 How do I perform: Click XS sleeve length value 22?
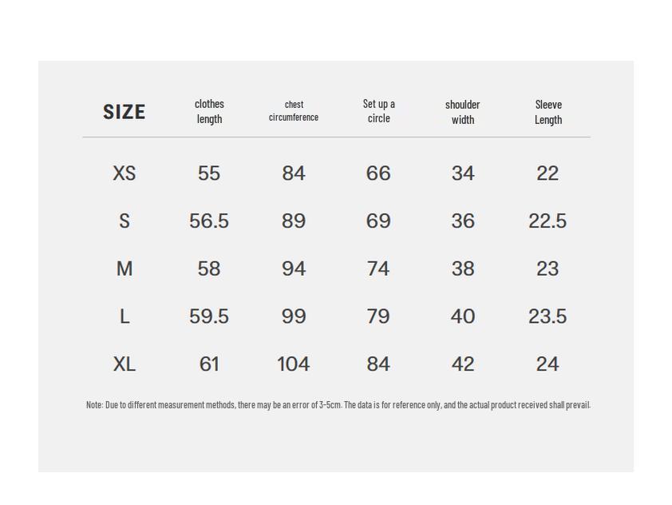click(x=547, y=173)
